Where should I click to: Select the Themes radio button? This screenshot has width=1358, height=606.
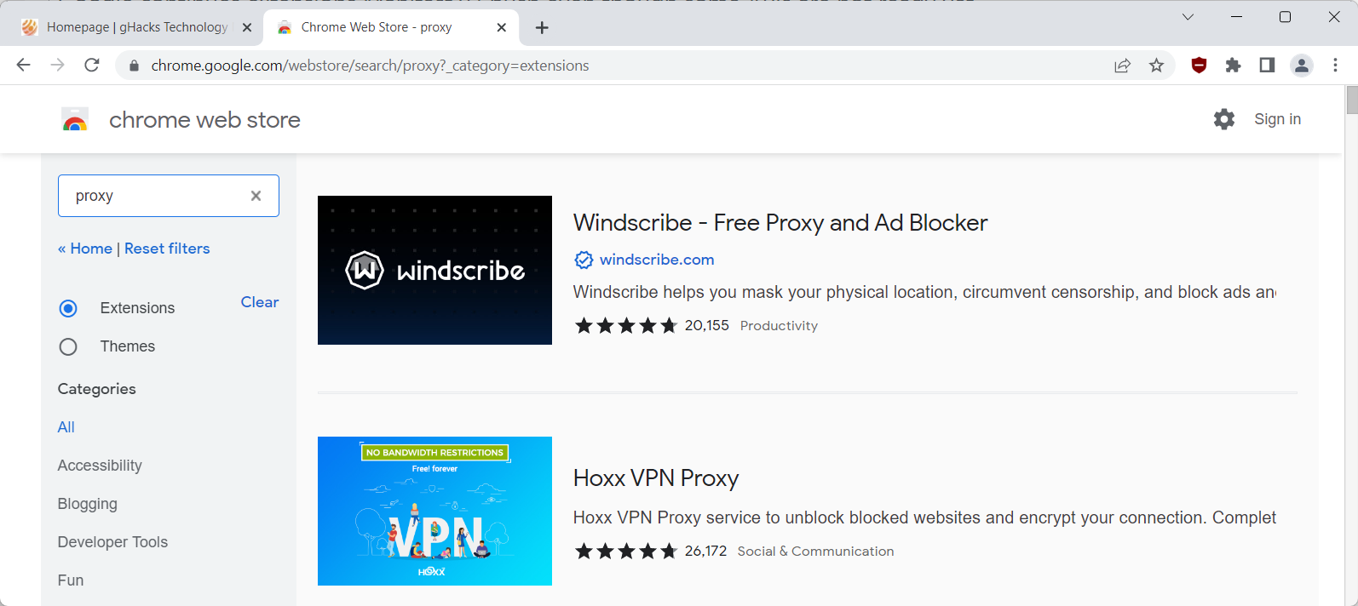68,346
